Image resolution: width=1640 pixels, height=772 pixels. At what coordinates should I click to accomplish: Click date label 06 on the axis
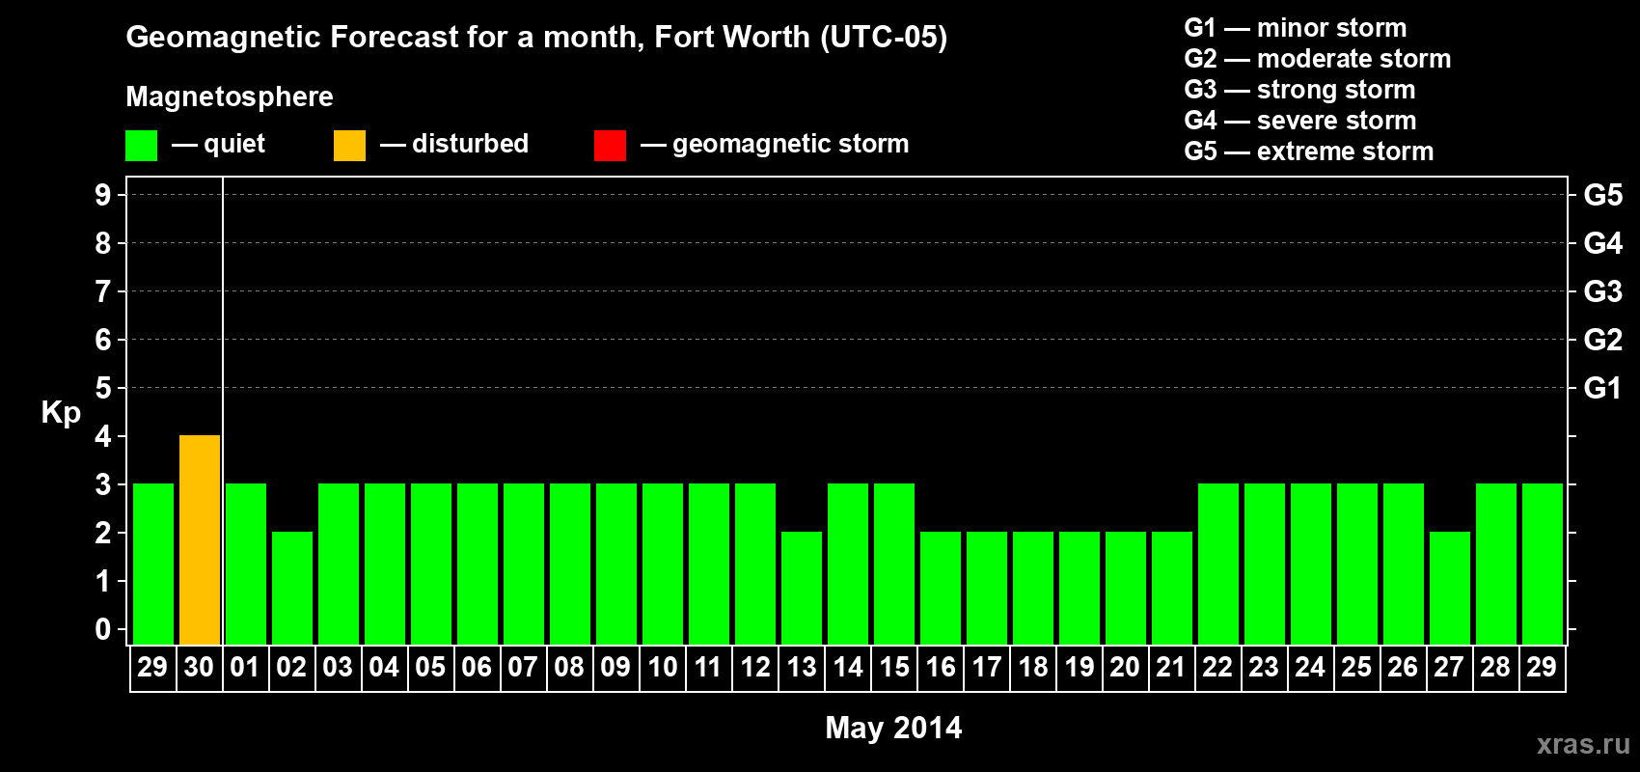(x=477, y=667)
